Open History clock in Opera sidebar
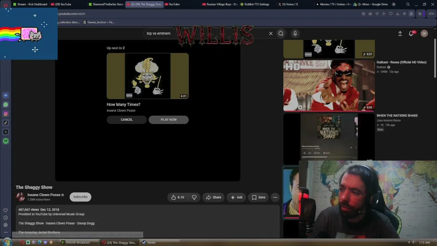 click(5, 218)
